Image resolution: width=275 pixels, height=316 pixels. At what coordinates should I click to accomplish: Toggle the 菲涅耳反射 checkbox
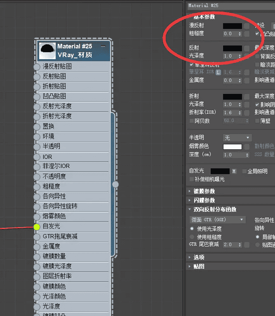tap(192, 65)
